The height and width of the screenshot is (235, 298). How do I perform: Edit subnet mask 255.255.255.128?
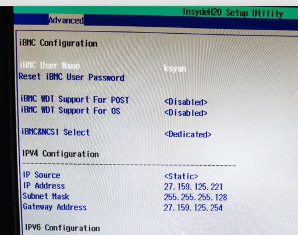(196, 197)
